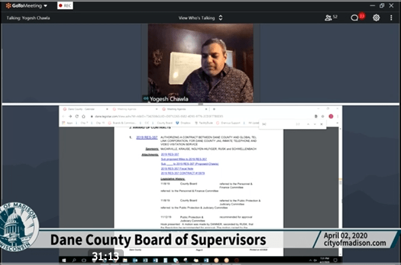Close the Dane County - Calendar tab
The height and width of the screenshot is (265, 401).
tap(107, 109)
